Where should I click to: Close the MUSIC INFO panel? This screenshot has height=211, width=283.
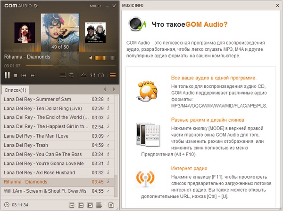(x=278, y=6)
